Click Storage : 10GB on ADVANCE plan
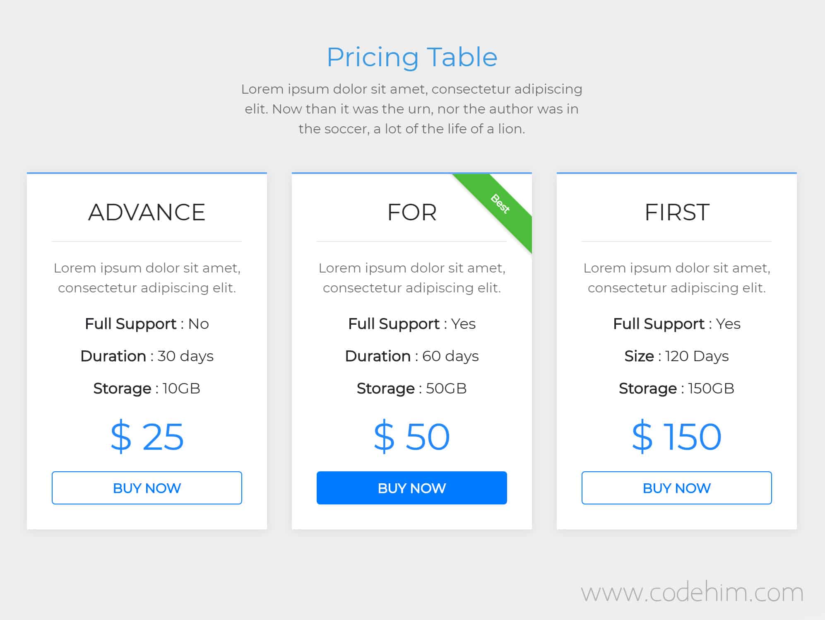The image size is (825, 620). [147, 388]
